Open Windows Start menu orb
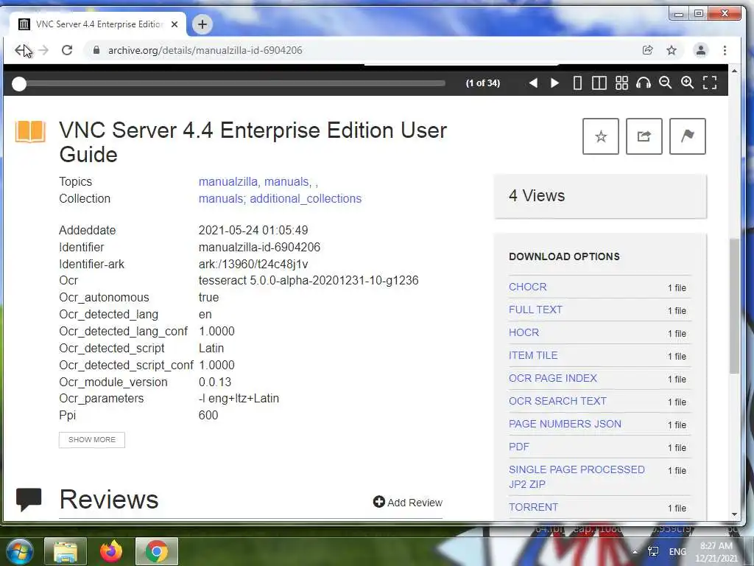 19,551
